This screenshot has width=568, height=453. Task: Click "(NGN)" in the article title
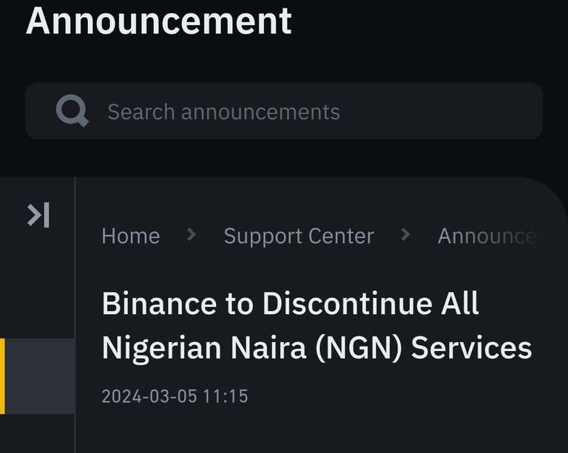click(x=359, y=348)
